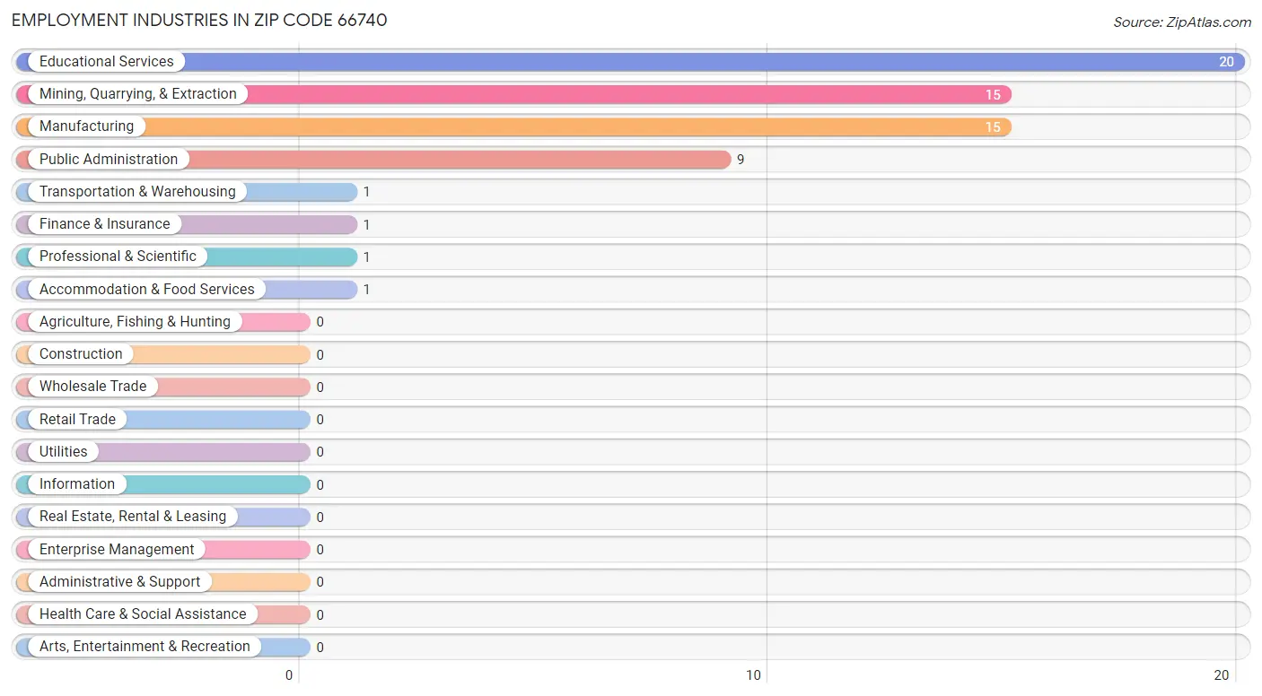The image size is (1262, 696).
Task: Click the Transportation & Warehousing label
Action: [x=137, y=192]
